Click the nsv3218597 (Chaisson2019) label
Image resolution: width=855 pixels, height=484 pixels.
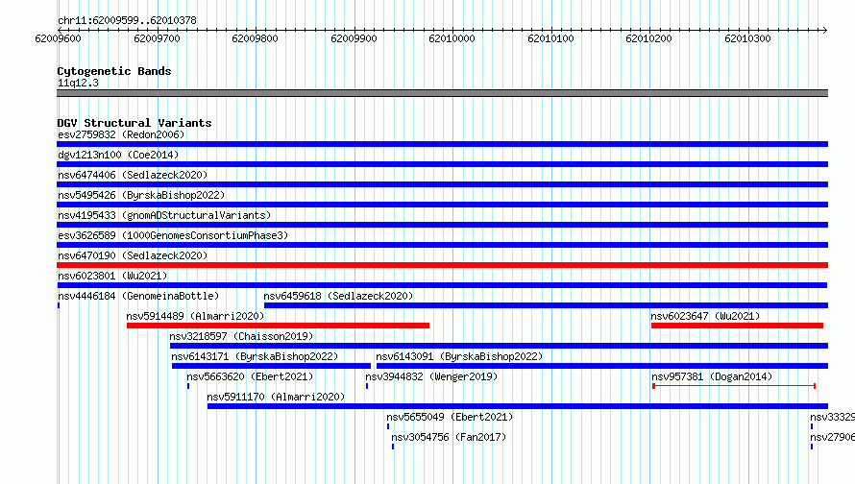pyautogui.click(x=241, y=336)
